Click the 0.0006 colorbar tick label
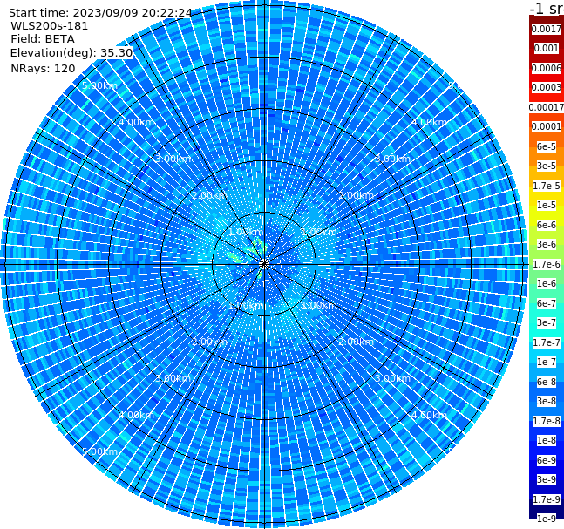 (x=547, y=68)
